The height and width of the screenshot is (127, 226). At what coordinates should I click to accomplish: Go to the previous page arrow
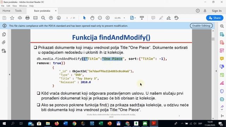51,18
